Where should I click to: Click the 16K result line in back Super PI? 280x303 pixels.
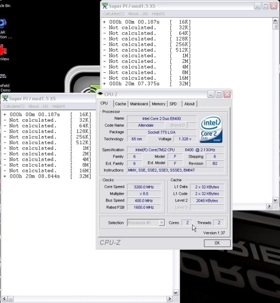click(147, 22)
